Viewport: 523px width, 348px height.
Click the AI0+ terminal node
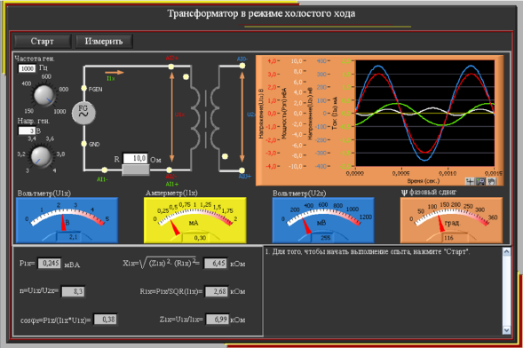point(242,170)
